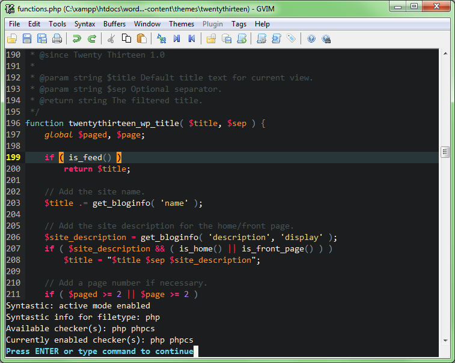455x363 pixels.
Task: Build tags file with ctags icon
Action: (x=276, y=38)
